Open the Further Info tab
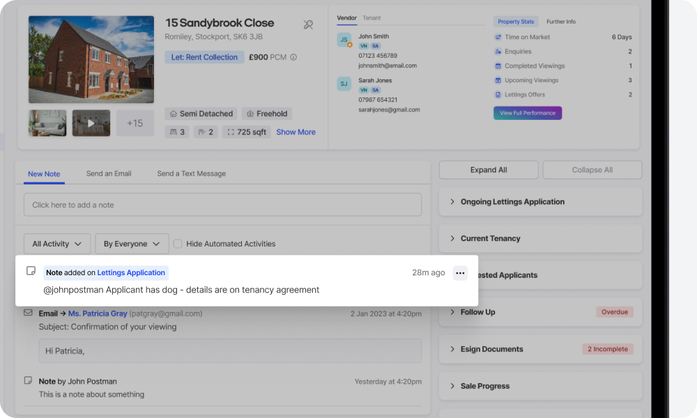 560,22
